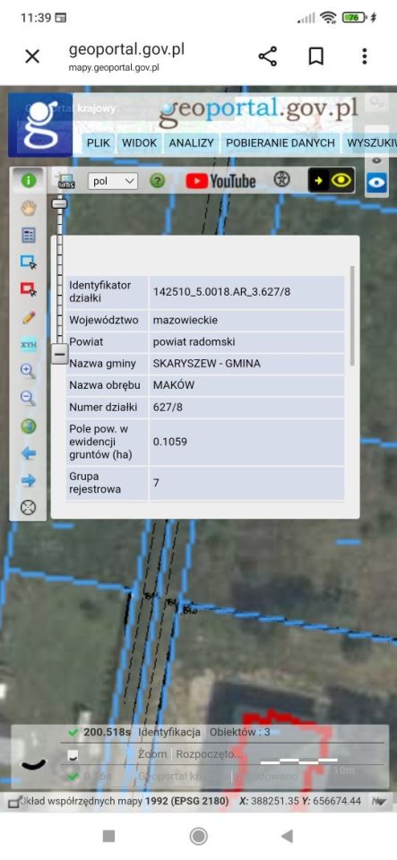The image size is (397, 860).
Task: Go to next map view arrow
Action: (x=29, y=480)
